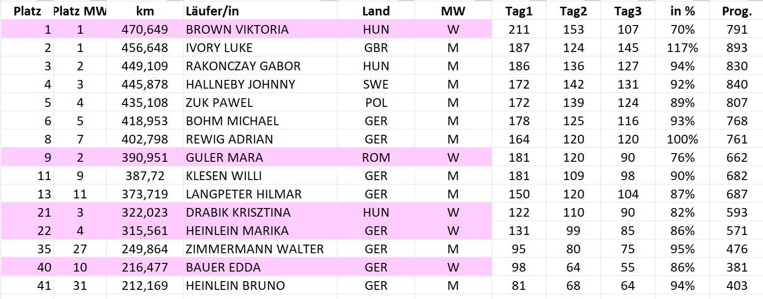The height and width of the screenshot is (299, 763).
Task: Click the IVORY LUKE cell
Action: tap(219, 48)
